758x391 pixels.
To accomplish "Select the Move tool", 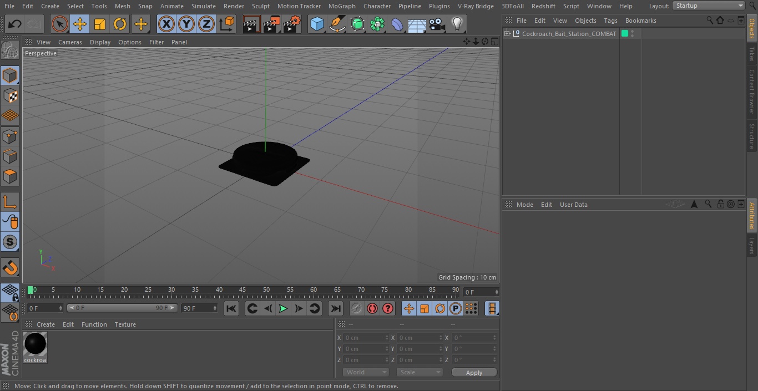I will tap(80, 24).
